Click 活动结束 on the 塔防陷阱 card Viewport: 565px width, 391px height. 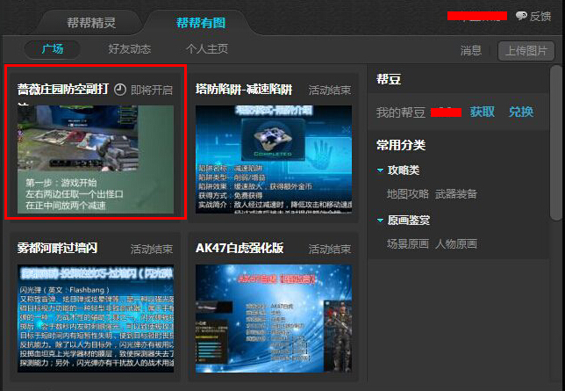click(330, 90)
